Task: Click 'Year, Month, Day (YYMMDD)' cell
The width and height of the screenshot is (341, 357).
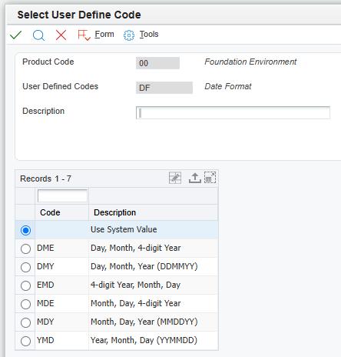Action: (x=153, y=340)
